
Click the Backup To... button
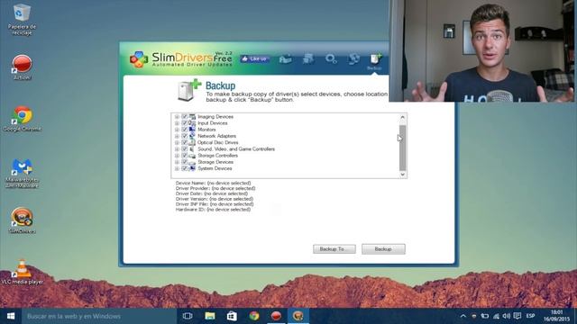tap(334, 249)
